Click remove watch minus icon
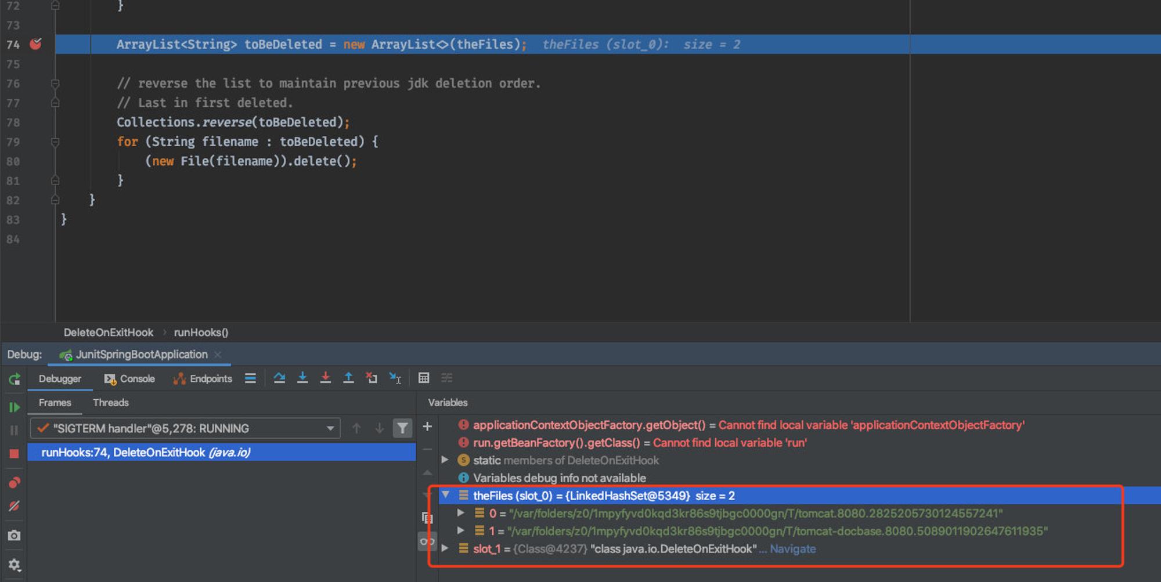Screen dimensions: 1161x582 click(427, 449)
